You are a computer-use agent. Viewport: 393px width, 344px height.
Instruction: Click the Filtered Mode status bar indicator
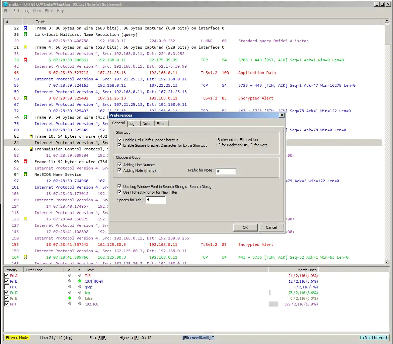tap(17, 338)
